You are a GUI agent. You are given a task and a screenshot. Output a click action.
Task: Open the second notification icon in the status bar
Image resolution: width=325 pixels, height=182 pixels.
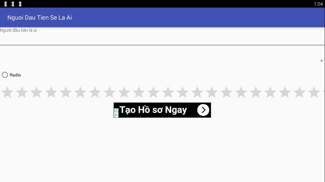tap(13, 4)
